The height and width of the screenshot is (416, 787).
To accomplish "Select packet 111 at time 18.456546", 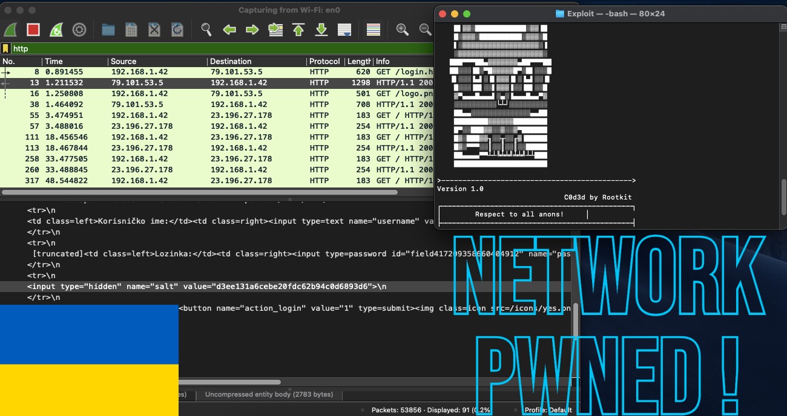I will [217, 137].
